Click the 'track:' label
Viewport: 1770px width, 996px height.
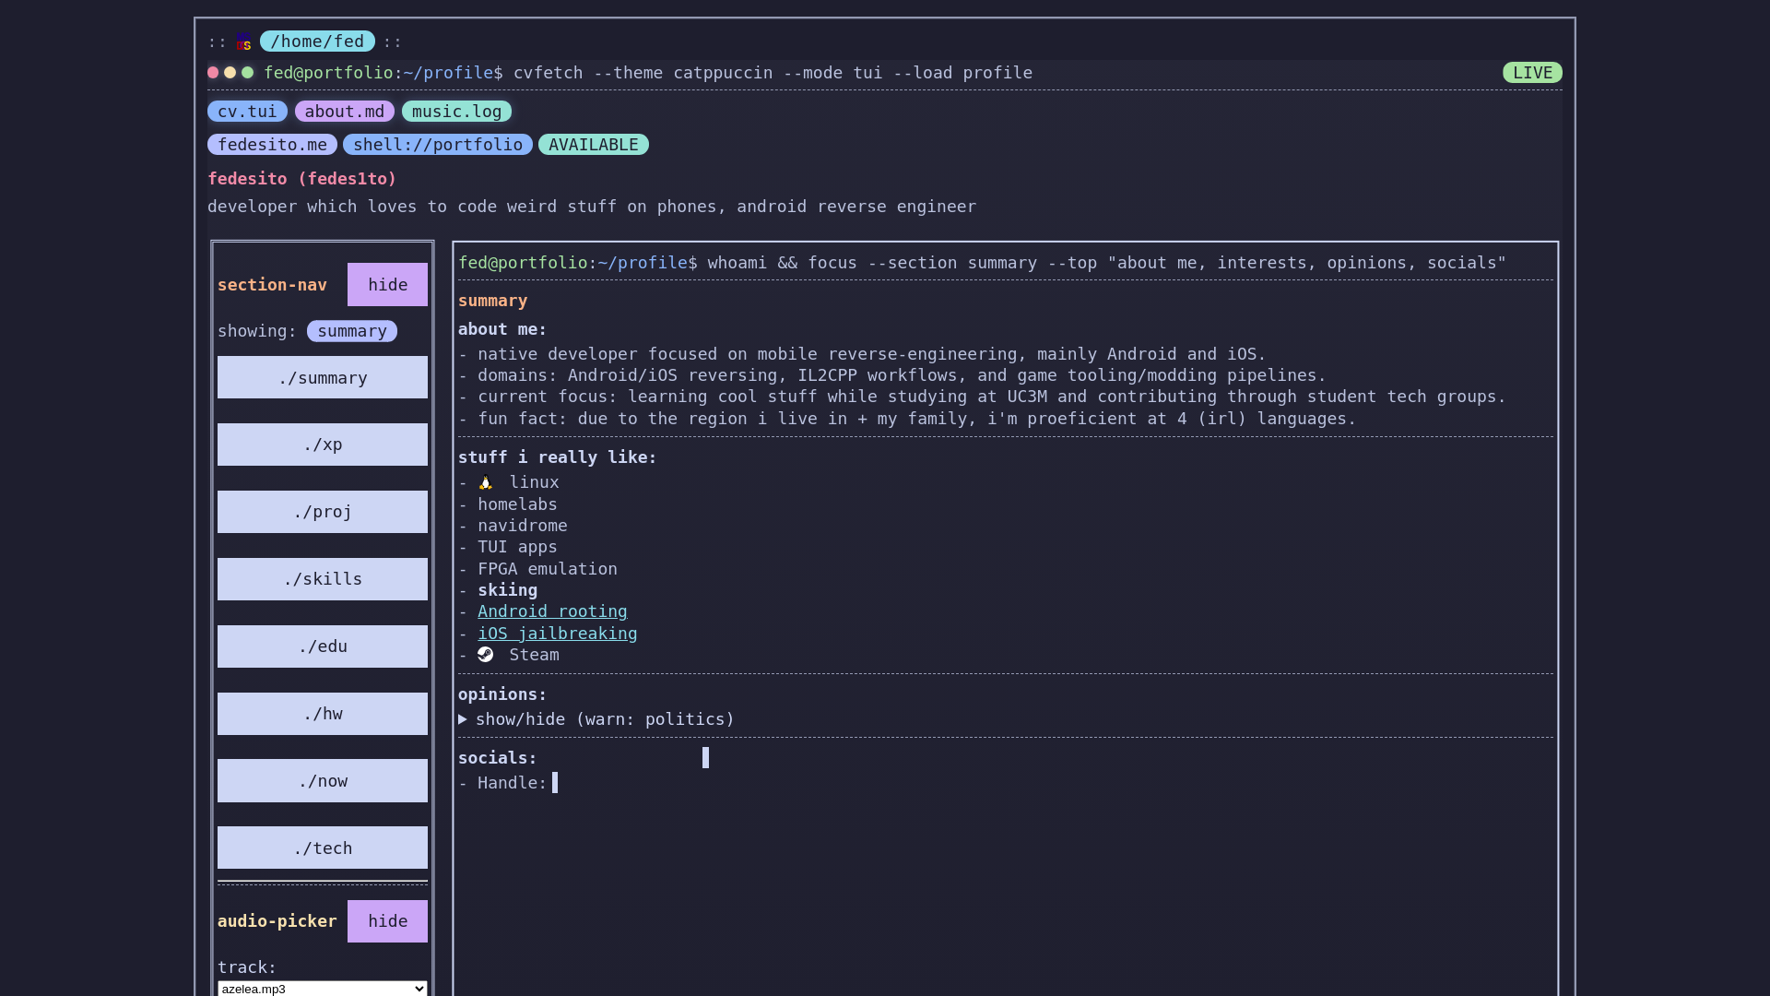tap(247, 967)
